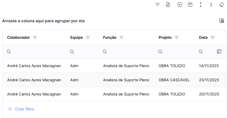Collapse all rows with inward arrows icon
This screenshot has height=118, width=227.
click(211, 5)
